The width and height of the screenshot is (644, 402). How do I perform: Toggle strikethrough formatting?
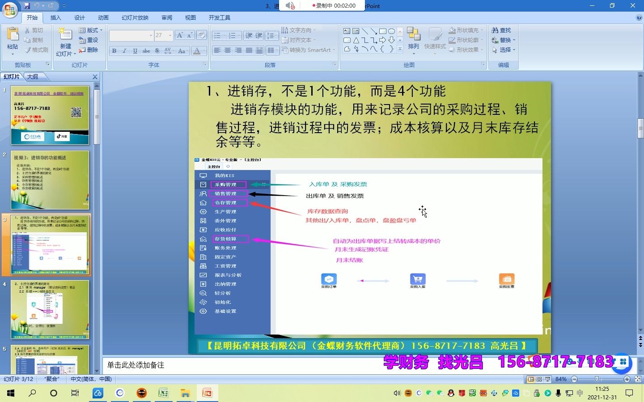point(146,50)
